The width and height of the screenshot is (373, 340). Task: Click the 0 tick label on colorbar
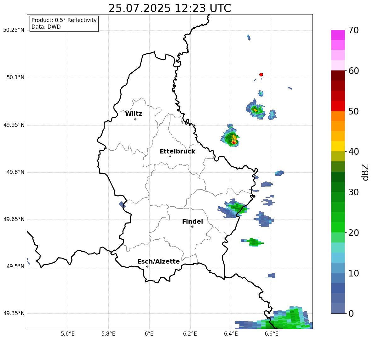click(351, 313)
